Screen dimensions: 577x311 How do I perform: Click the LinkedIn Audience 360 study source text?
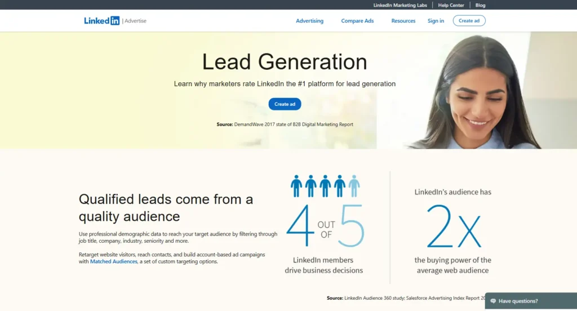click(406, 298)
